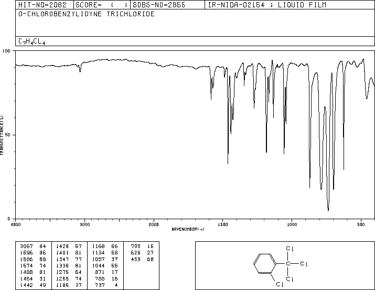Click the 1464 peak table entry
The height and width of the screenshot is (290, 375).
coord(33,278)
